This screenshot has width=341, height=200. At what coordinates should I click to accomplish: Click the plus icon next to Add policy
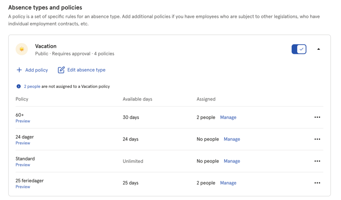tap(19, 70)
